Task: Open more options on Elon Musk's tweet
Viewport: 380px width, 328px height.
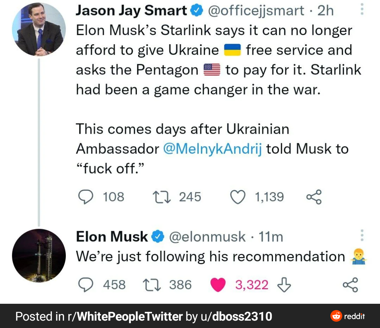Action: tap(362, 236)
